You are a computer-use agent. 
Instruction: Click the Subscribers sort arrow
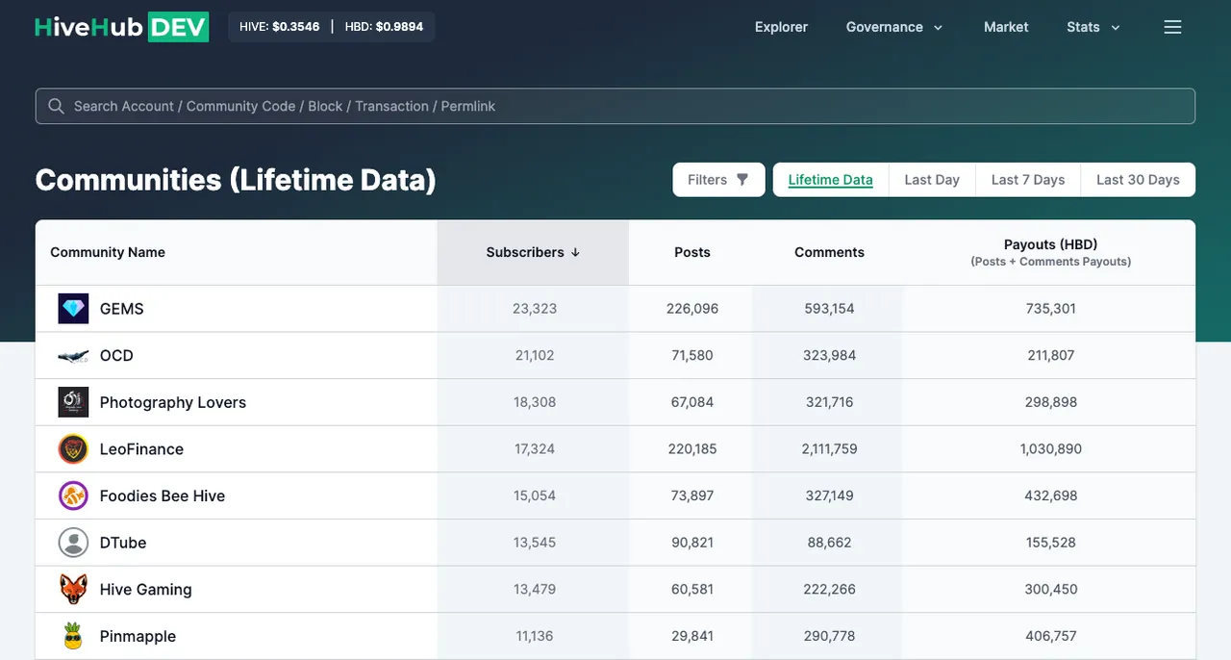pyautogui.click(x=575, y=252)
